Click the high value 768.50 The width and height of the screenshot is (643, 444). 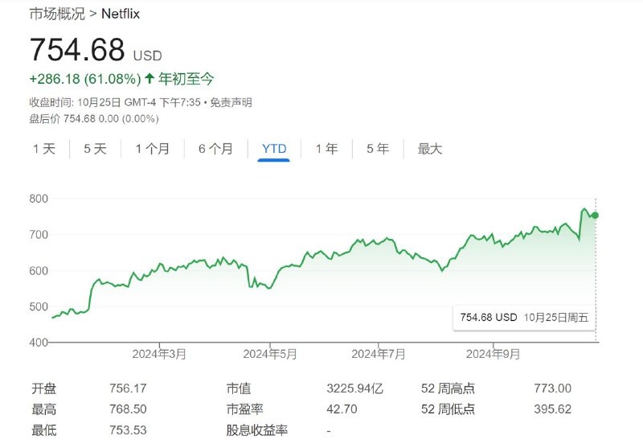pos(128,409)
